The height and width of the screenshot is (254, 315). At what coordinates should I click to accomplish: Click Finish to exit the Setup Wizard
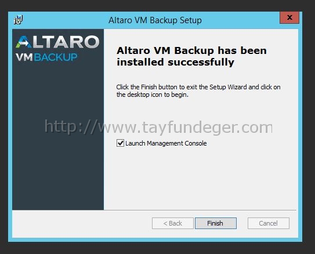pos(216,223)
